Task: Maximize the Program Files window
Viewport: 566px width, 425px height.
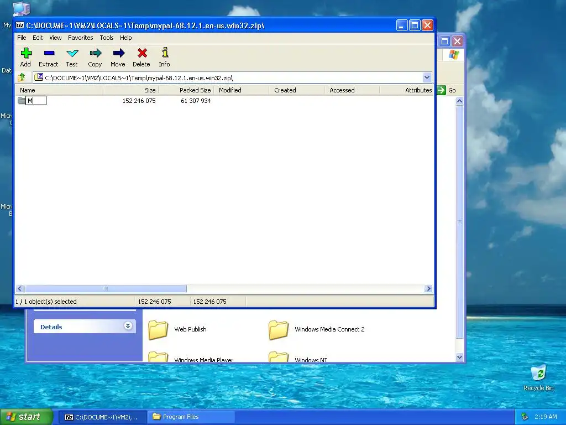Action: pos(445,41)
